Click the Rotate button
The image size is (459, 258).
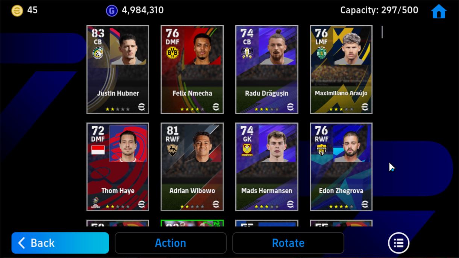pos(288,243)
